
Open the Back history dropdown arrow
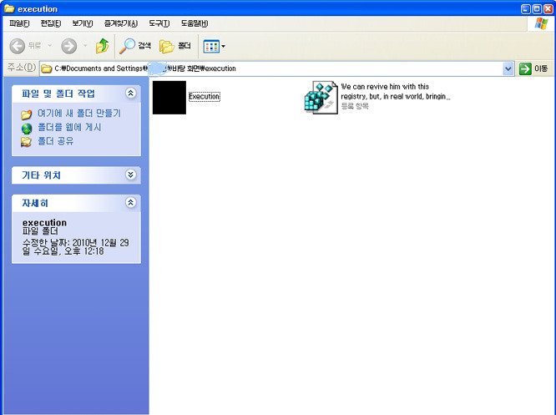[49, 46]
